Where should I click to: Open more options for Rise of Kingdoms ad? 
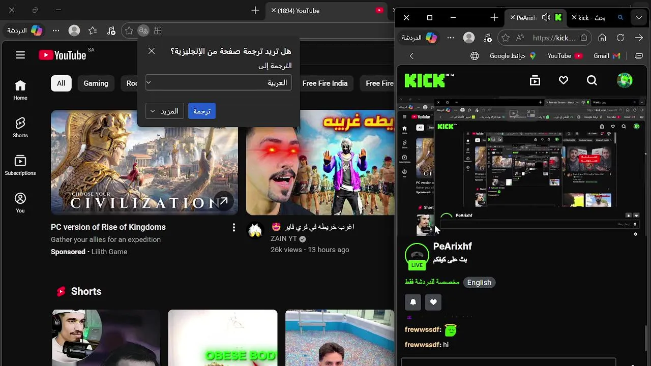click(234, 228)
